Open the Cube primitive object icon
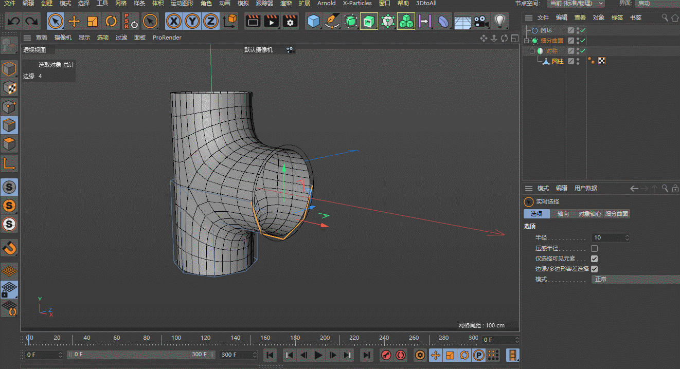The height and width of the screenshot is (369, 680). (313, 21)
